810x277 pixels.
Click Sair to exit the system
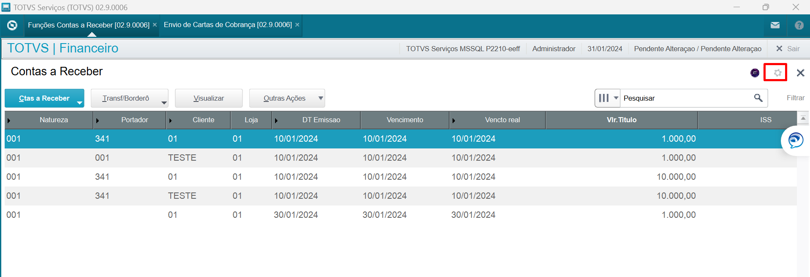pos(788,49)
